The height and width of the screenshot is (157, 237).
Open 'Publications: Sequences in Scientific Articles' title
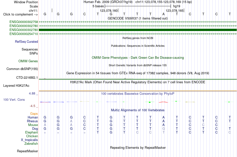(138, 46)
